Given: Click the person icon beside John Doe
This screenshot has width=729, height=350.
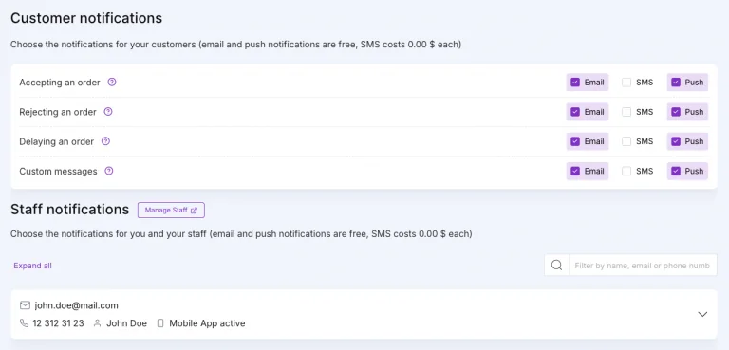Looking at the screenshot, I should [x=97, y=323].
